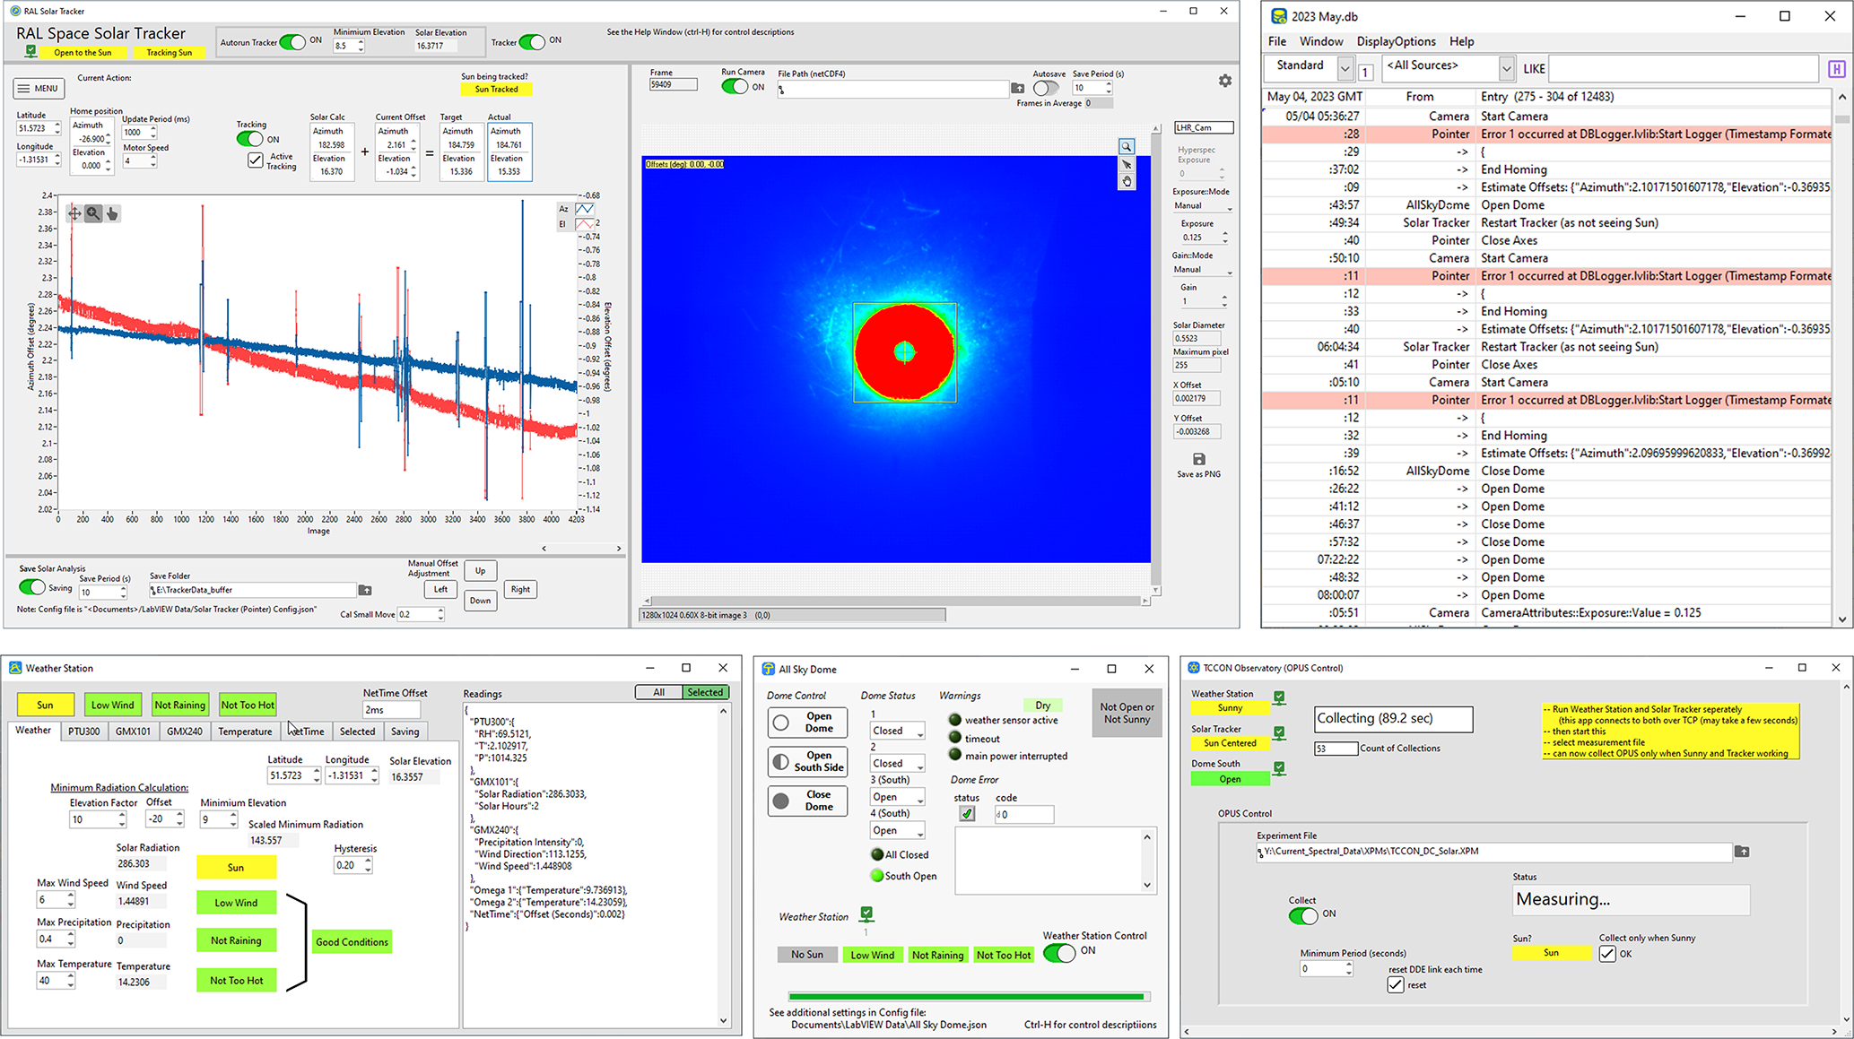Open the Exposure Mode Manual dropdown
This screenshot has width=1854, height=1039.
click(1203, 206)
